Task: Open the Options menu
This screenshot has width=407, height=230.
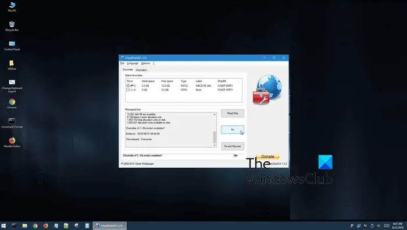Action: point(145,63)
